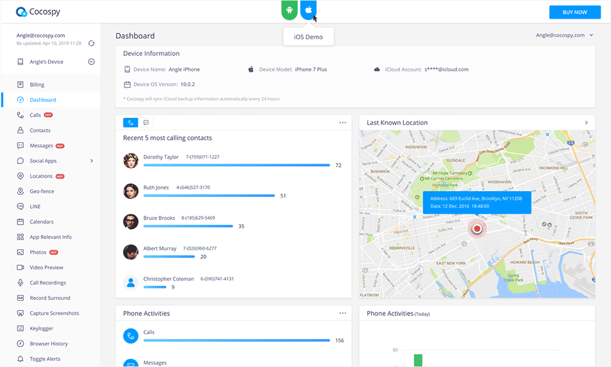Open the more options menu of contacts card

tap(343, 122)
